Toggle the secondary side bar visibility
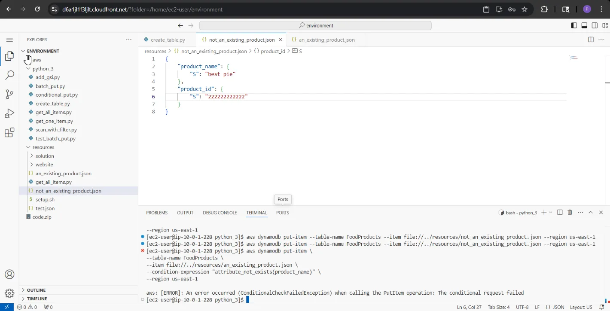Viewport: 610px width, 311px height. click(595, 26)
